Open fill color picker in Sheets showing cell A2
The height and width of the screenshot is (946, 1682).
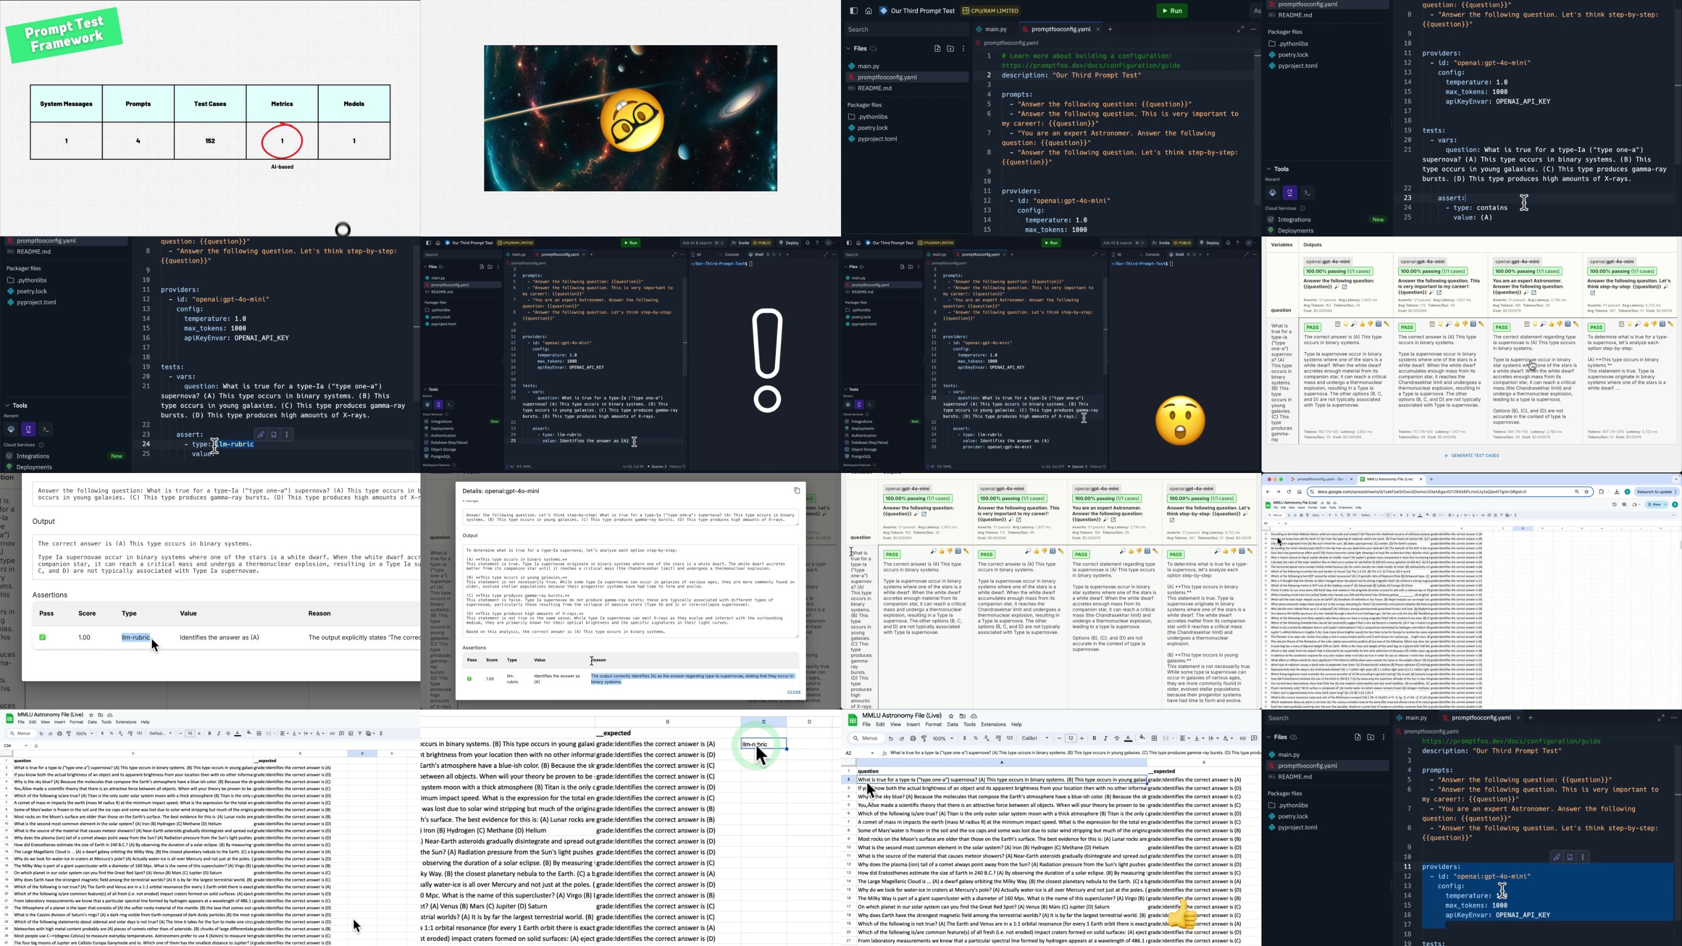[x=1142, y=738]
